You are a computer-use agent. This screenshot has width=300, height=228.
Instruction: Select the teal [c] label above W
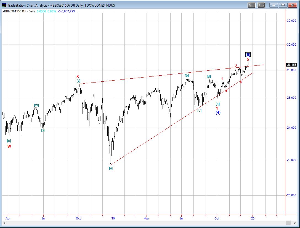(9, 141)
